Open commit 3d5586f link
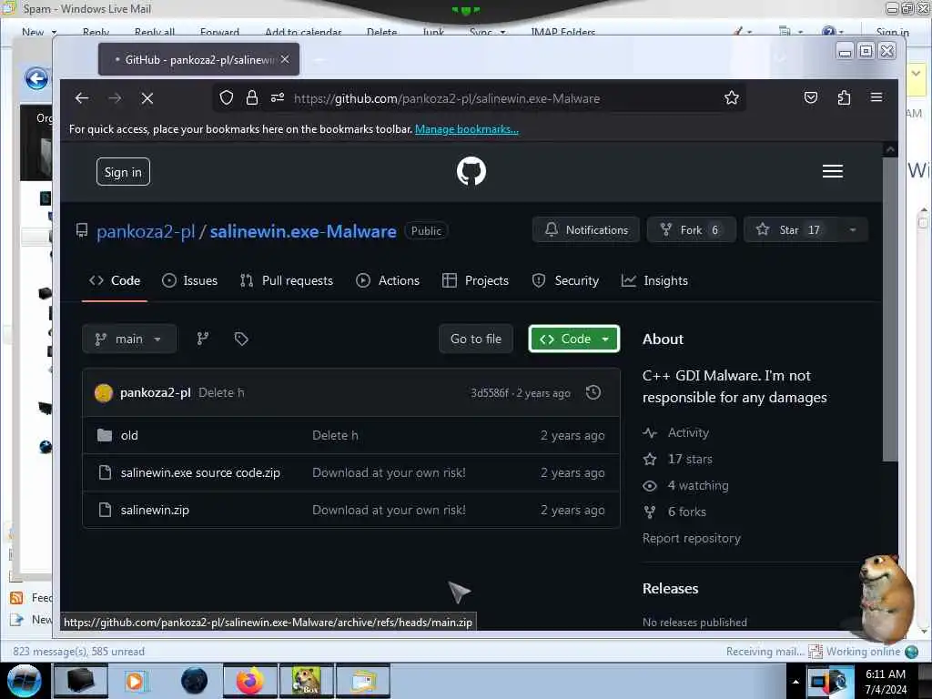932x699 pixels. (x=489, y=393)
